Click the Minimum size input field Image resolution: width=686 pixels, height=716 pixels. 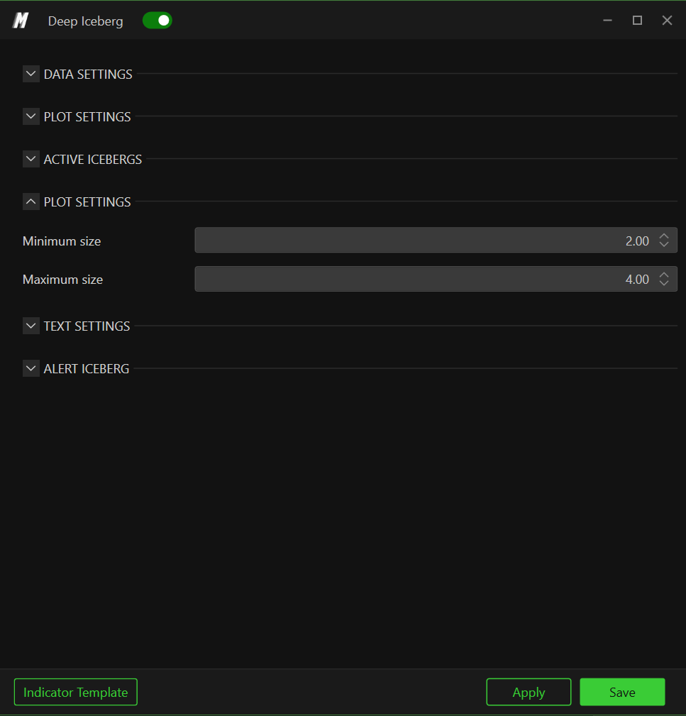pyautogui.click(x=436, y=240)
